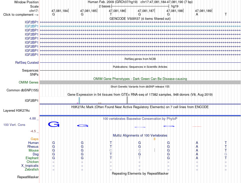The height and width of the screenshot is (183, 241).
Task: Click the Scale label
Action: tap(34, 6)
